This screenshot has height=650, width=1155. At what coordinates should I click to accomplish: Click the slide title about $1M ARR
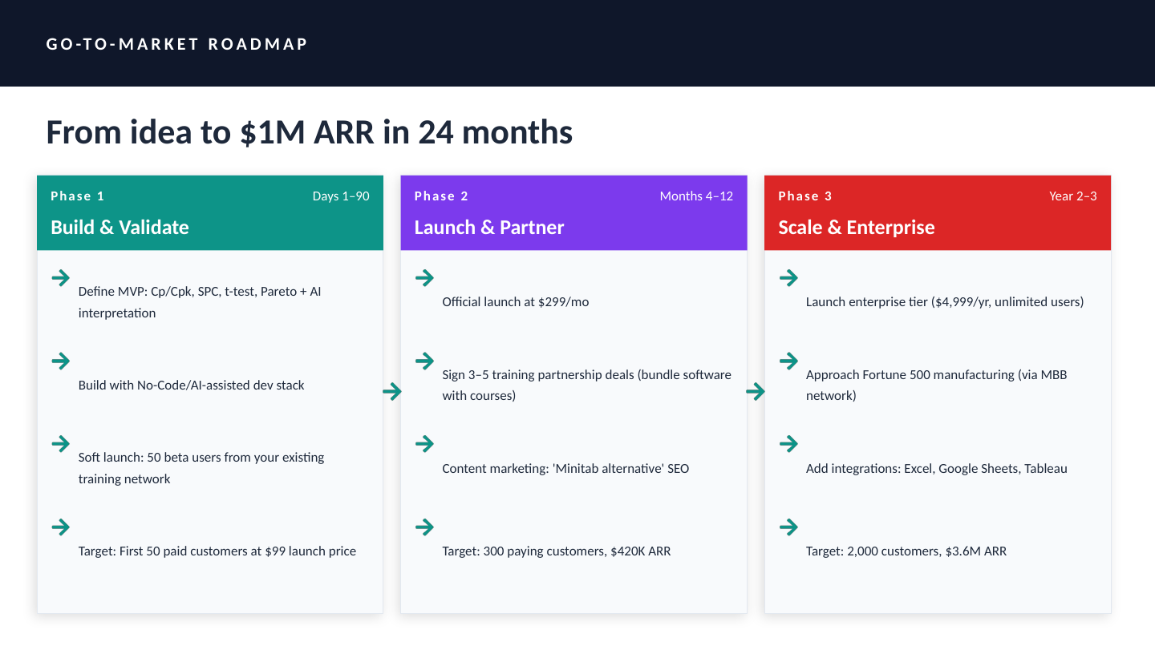coord(309,132)
